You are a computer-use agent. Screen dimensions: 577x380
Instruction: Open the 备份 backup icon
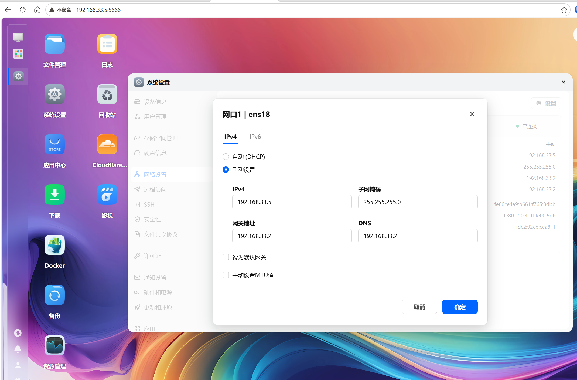(54, 295)
